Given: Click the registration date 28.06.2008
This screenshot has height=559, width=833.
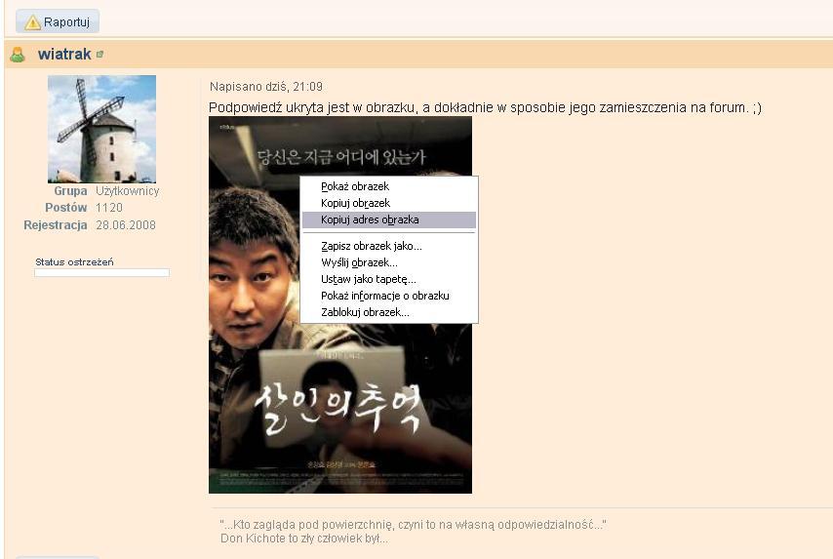Looking at the screenshot, I should pyautogui.click(x=126, y=224).
